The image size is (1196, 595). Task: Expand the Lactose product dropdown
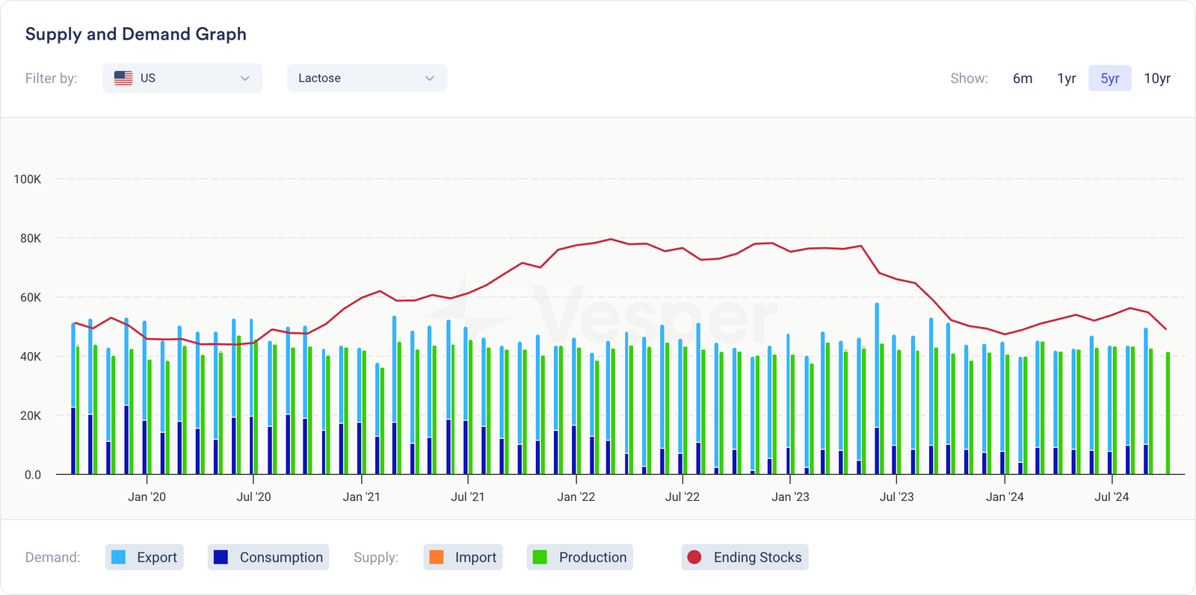[x=366, y=78]
